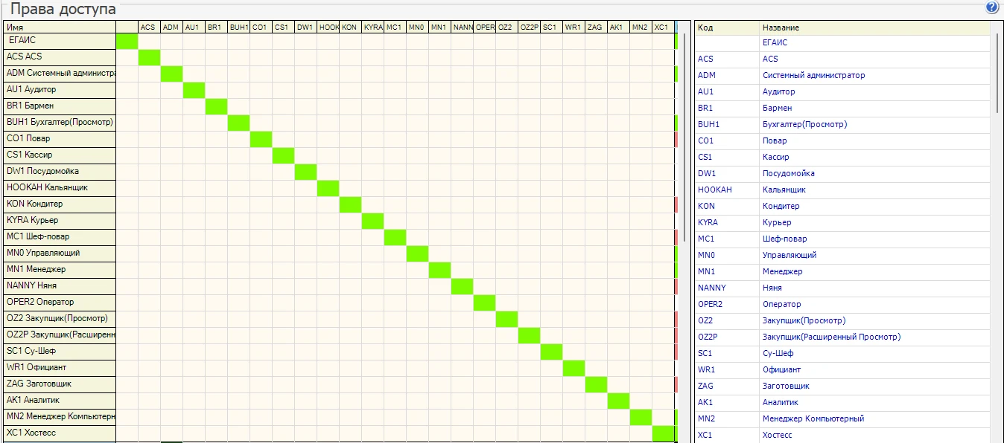
Task: Click code 'KYRA' in the Код column
Action: [x=707, y=222]
